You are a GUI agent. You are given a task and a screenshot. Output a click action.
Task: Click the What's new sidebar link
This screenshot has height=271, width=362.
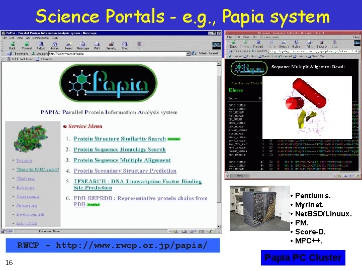pos(26,178)
